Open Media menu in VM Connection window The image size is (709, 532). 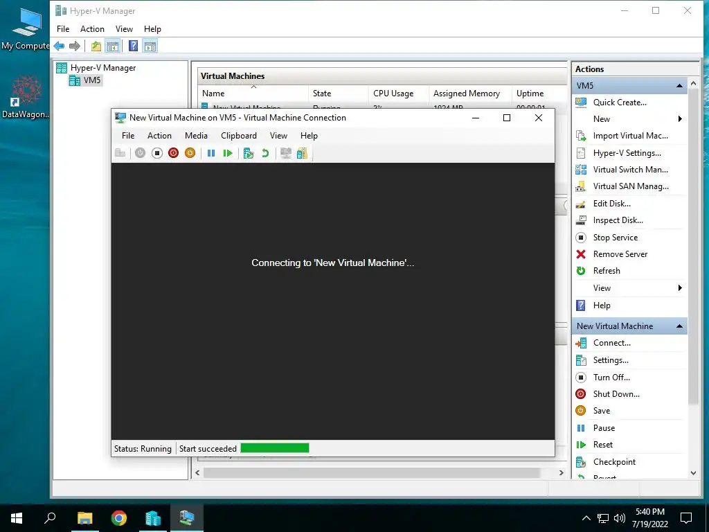[196, 136]
